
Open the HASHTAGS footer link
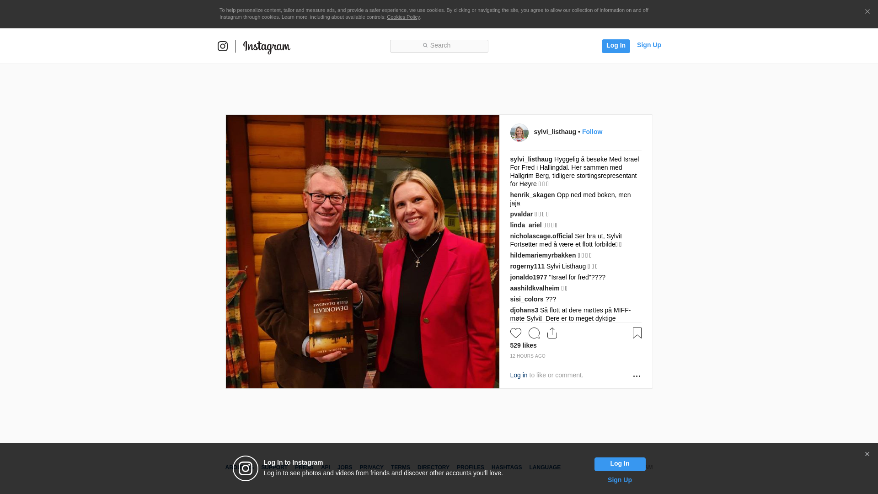click(x=506, y=467)
